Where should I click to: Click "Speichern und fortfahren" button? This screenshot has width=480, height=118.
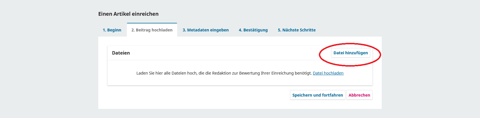pyautogui.click(x=317, y=95)
